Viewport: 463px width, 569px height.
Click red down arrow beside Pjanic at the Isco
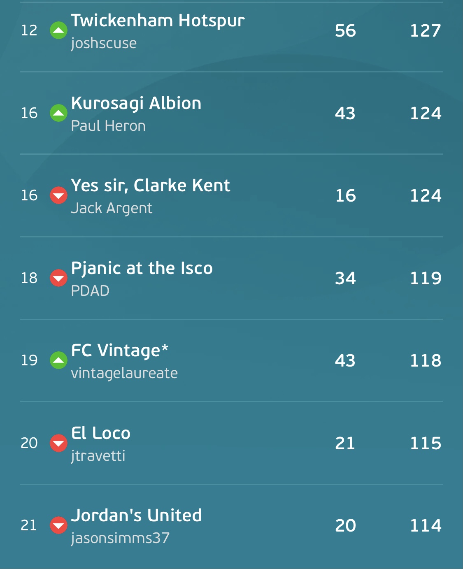(58, 278)
